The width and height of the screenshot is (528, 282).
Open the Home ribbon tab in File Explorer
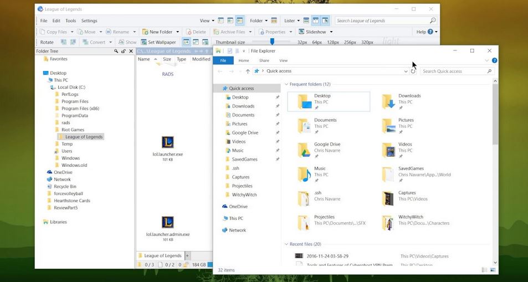coord(244,60)
